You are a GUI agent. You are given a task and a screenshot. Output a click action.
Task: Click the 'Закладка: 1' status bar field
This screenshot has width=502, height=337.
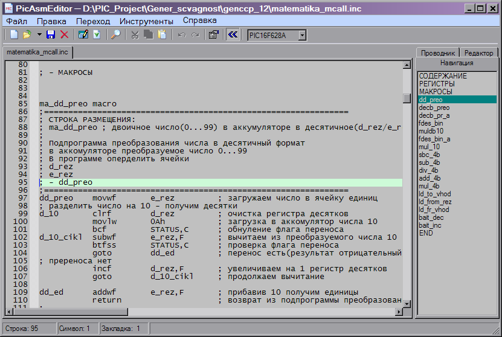click(x=124, y=329)
